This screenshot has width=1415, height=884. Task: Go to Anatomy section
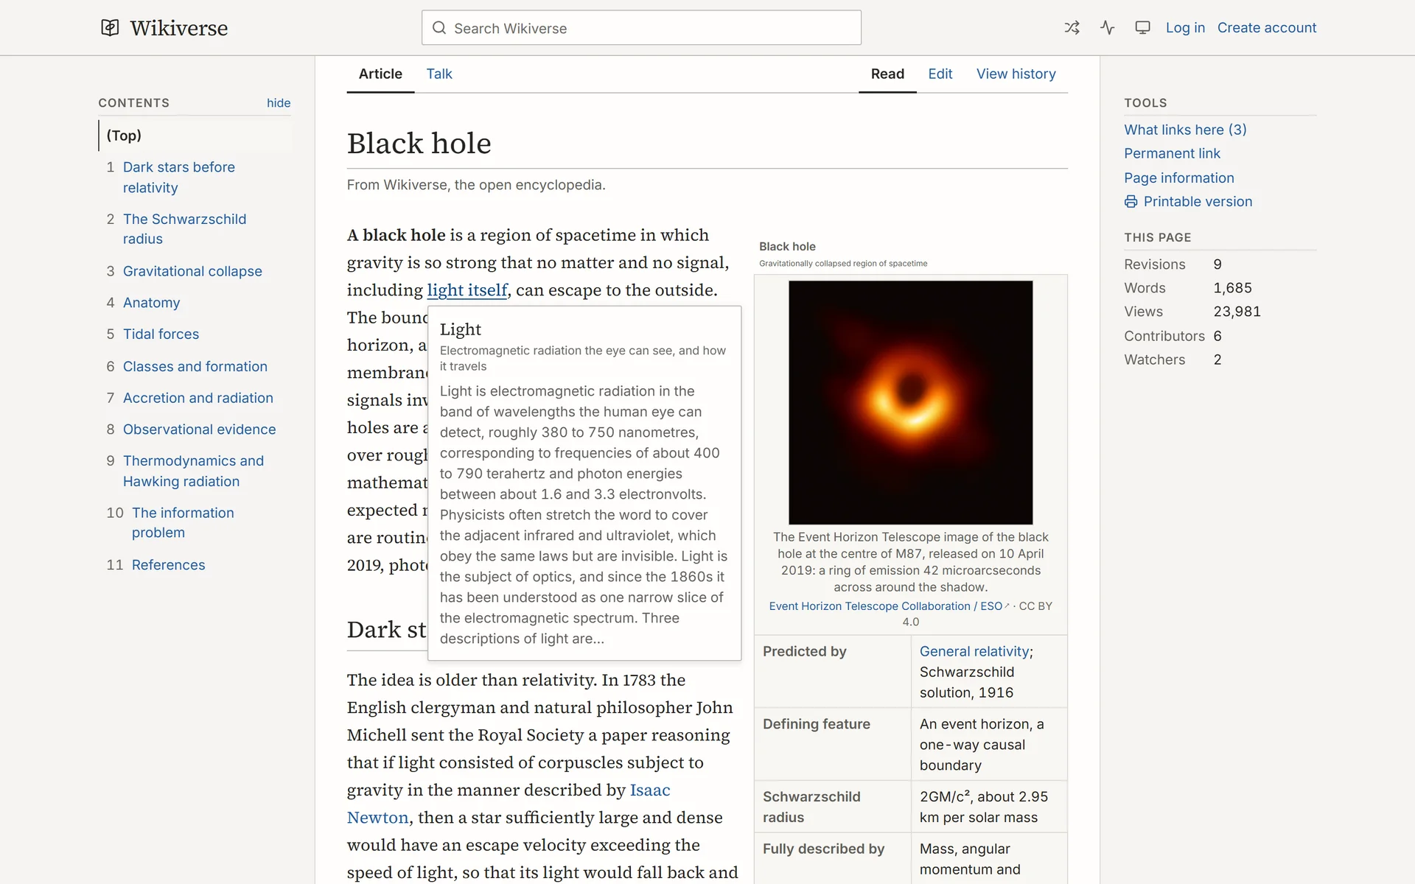tap(151, 303)
